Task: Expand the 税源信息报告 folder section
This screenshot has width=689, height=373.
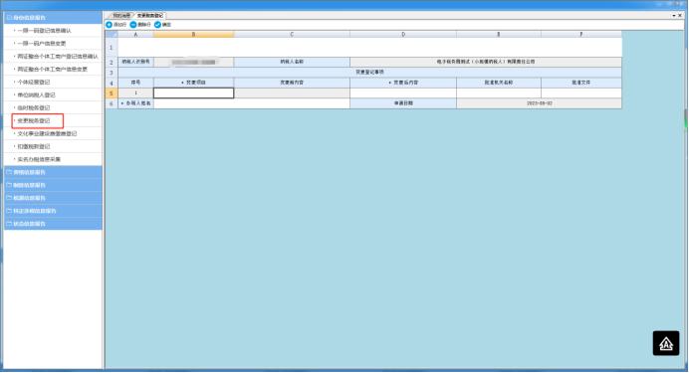Action: [x=53, y=198]
